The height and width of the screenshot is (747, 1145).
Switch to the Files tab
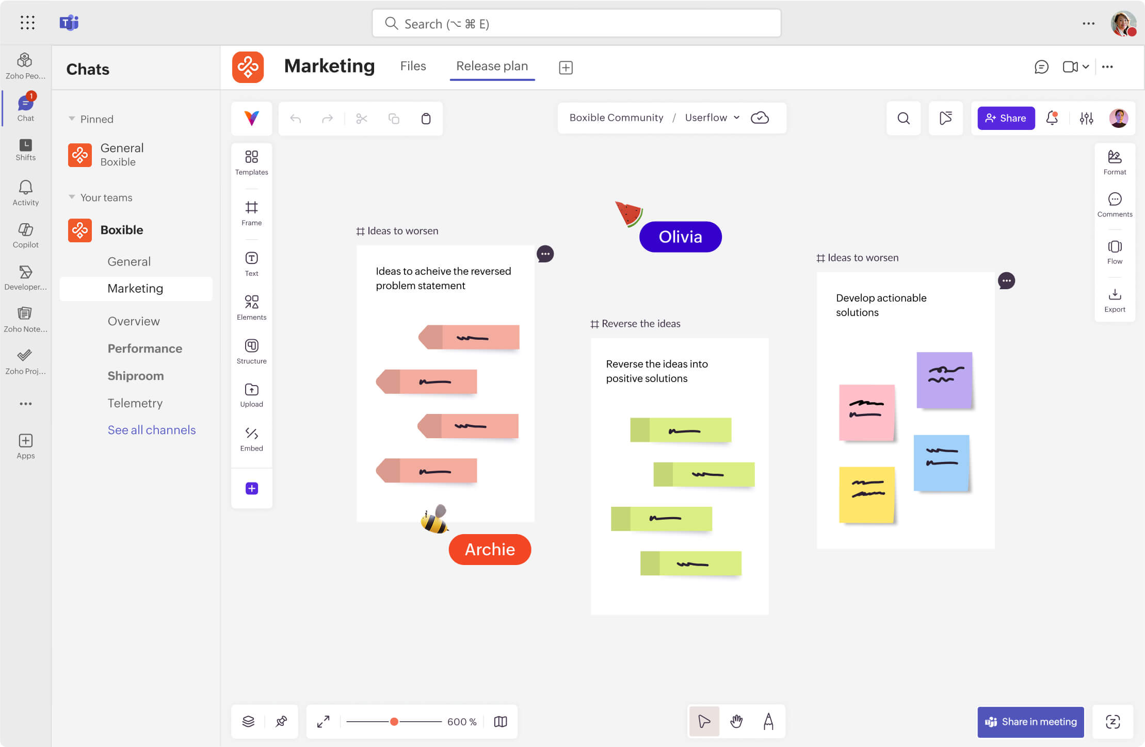(413, 66)
